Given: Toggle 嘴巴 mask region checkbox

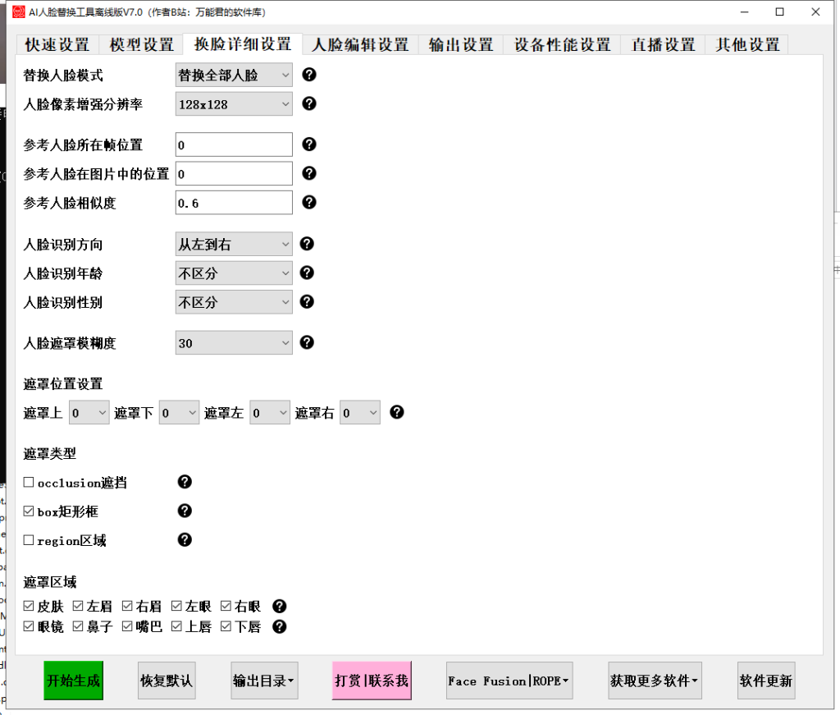Looking at the screenshot, I should pyautogui.click(x=127, y=626).
